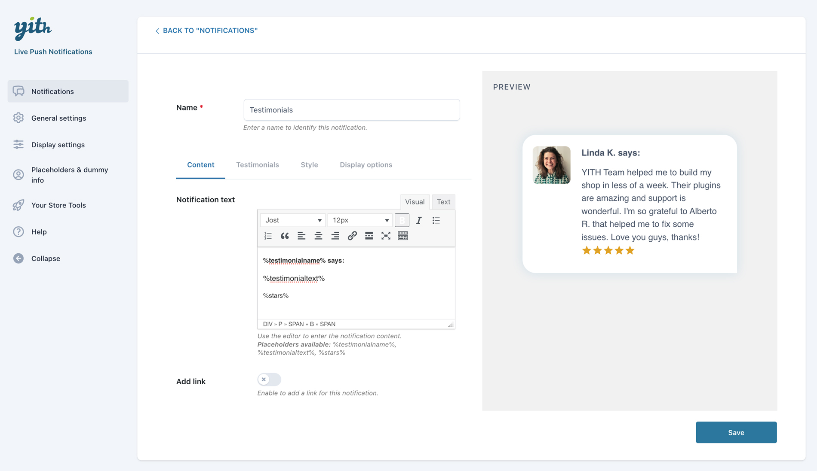Open the Jost font family dropdown
The width and height of the screenshot is (817, 471).
coord(293,220)
